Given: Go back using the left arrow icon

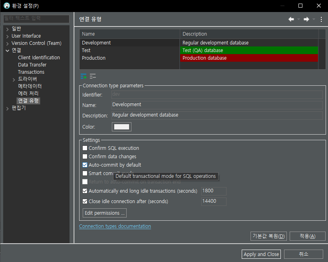Looking at the screenshot, I should 291,19.
